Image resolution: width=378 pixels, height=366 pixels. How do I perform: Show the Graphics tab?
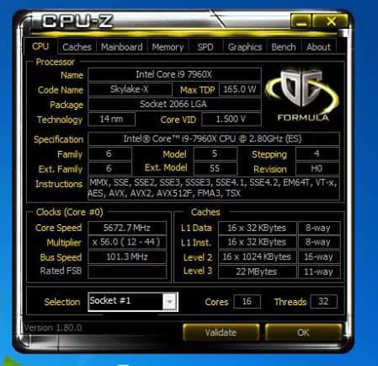(x=245, y=47)
